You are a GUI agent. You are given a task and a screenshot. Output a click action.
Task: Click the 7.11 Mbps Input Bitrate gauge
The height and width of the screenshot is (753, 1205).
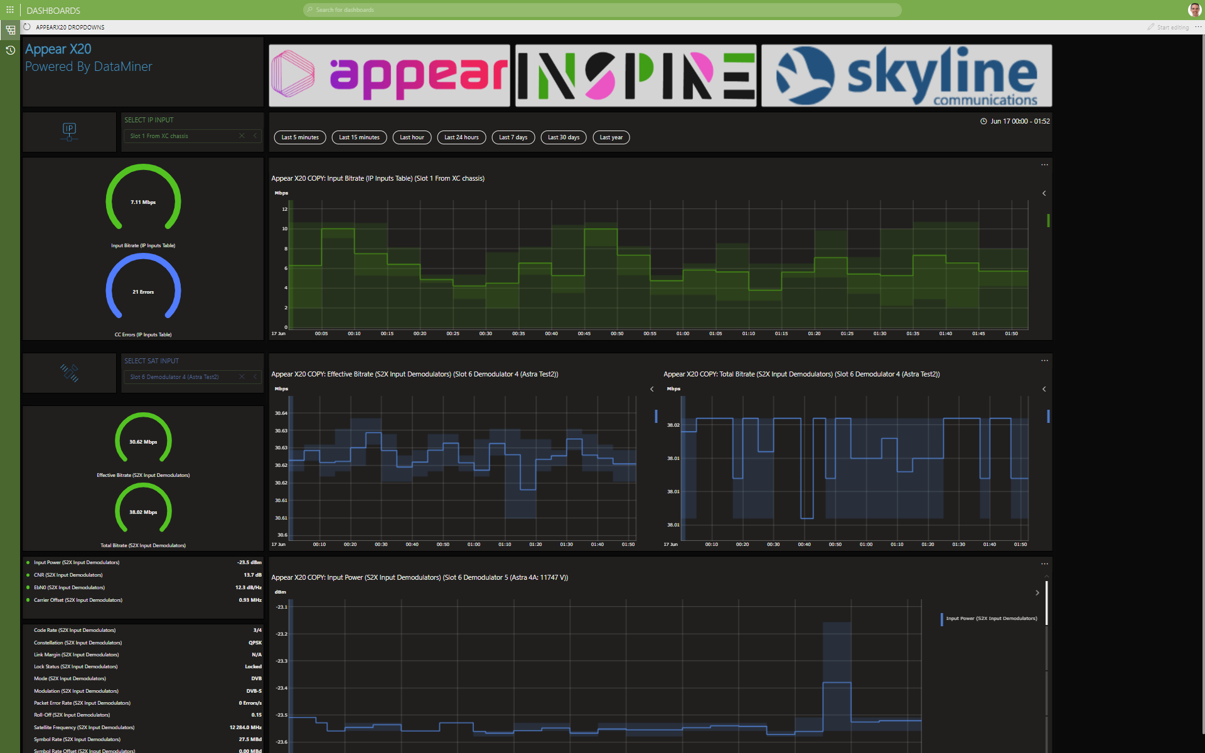pyautogui.click(x=143, y=197)
